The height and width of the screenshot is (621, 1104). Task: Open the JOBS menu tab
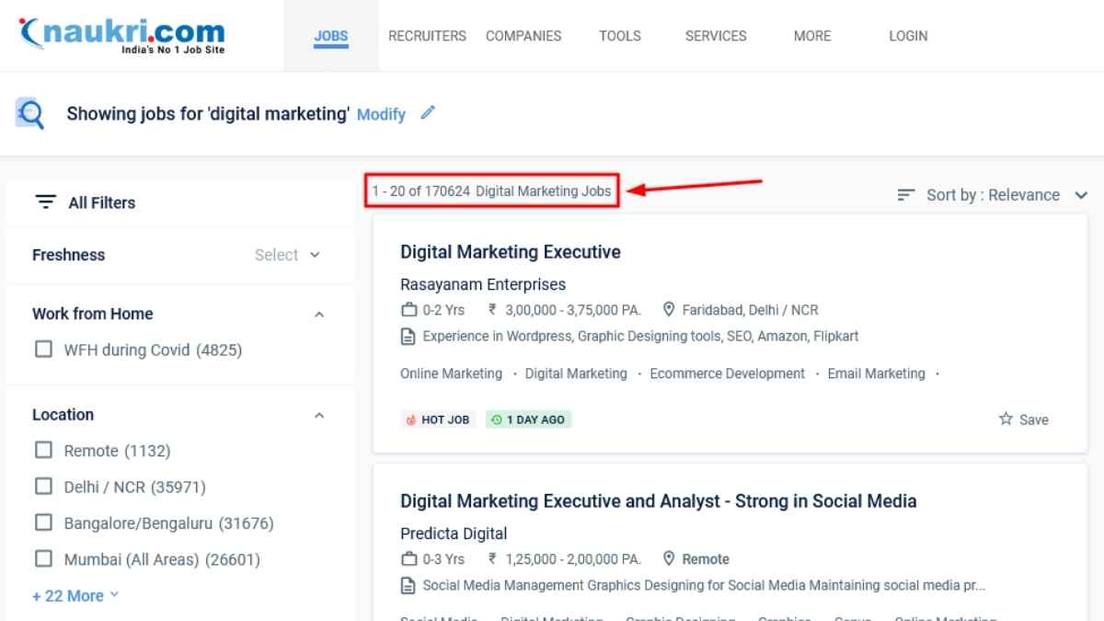pyautogui.click(x=331, y=36)
